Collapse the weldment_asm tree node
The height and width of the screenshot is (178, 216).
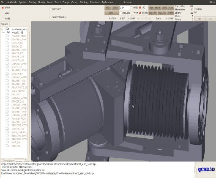click(2, 29)
